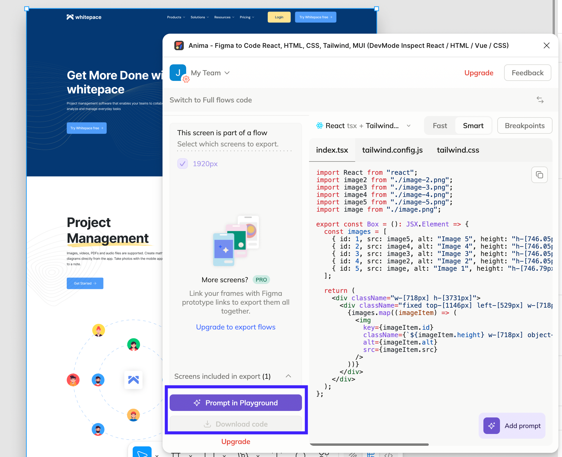Image resolution: width=562 pixels, height=457 pixels.
Task: Click the 'More screens?' label
Action: [x=225, y=280]
